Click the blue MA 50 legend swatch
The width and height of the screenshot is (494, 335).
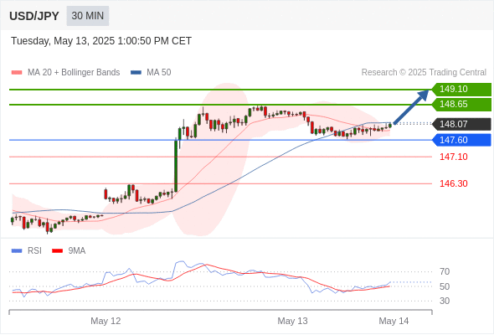tap(136, 73)
